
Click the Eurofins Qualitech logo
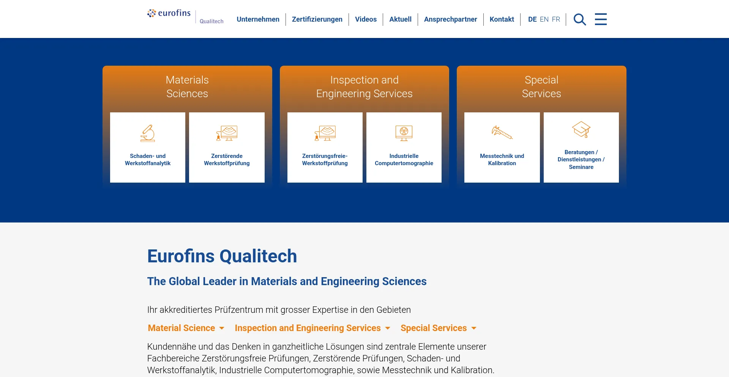tap(185, 17)
